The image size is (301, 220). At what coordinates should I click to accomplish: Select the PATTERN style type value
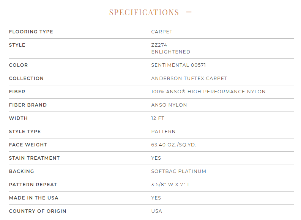pyautogui.click(x=163, y=131)
